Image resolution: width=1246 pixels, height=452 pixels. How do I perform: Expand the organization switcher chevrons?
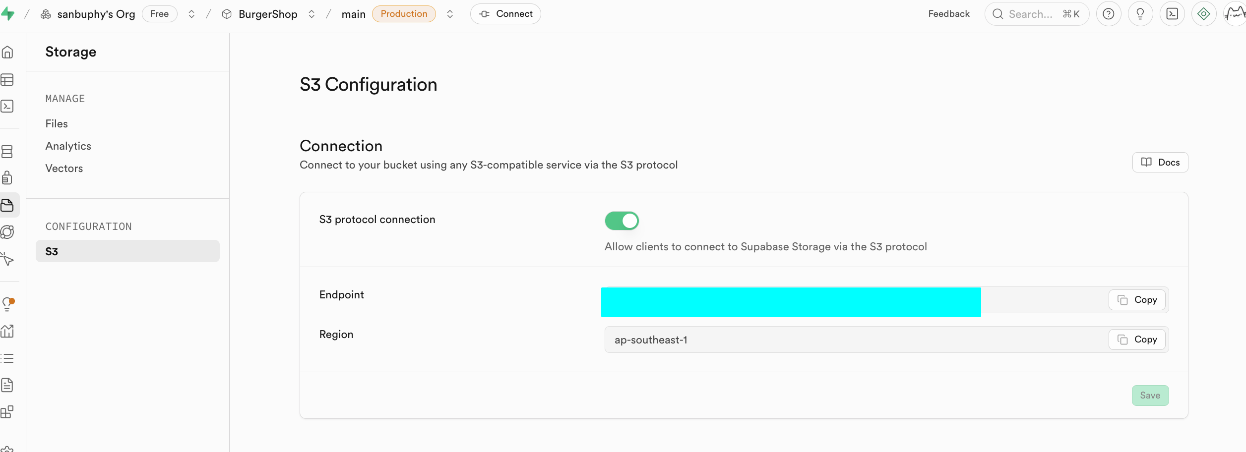click(191, 14)
